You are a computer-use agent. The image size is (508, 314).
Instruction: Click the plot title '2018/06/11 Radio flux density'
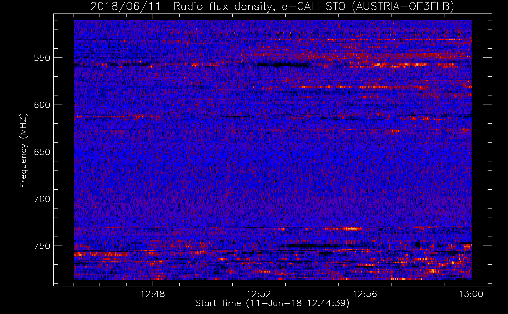pos(272,6)
